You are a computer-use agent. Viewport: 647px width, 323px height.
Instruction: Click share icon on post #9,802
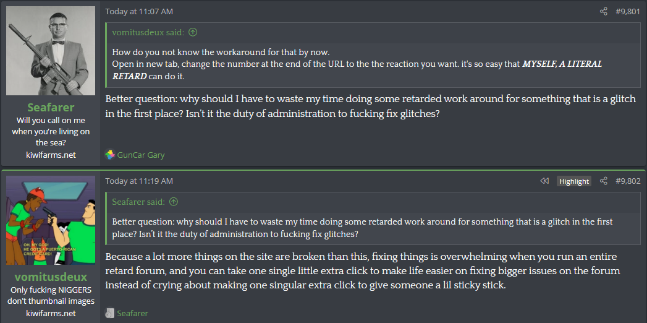point(603,181)
